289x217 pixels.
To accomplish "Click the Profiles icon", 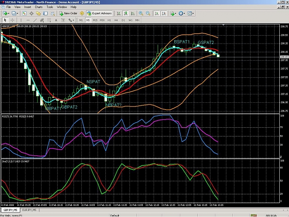I will click(13, 13).
